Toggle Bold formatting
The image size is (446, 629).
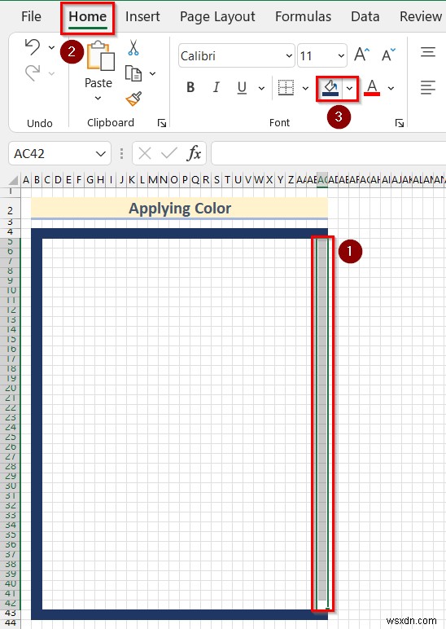click(x=190, y=87)
